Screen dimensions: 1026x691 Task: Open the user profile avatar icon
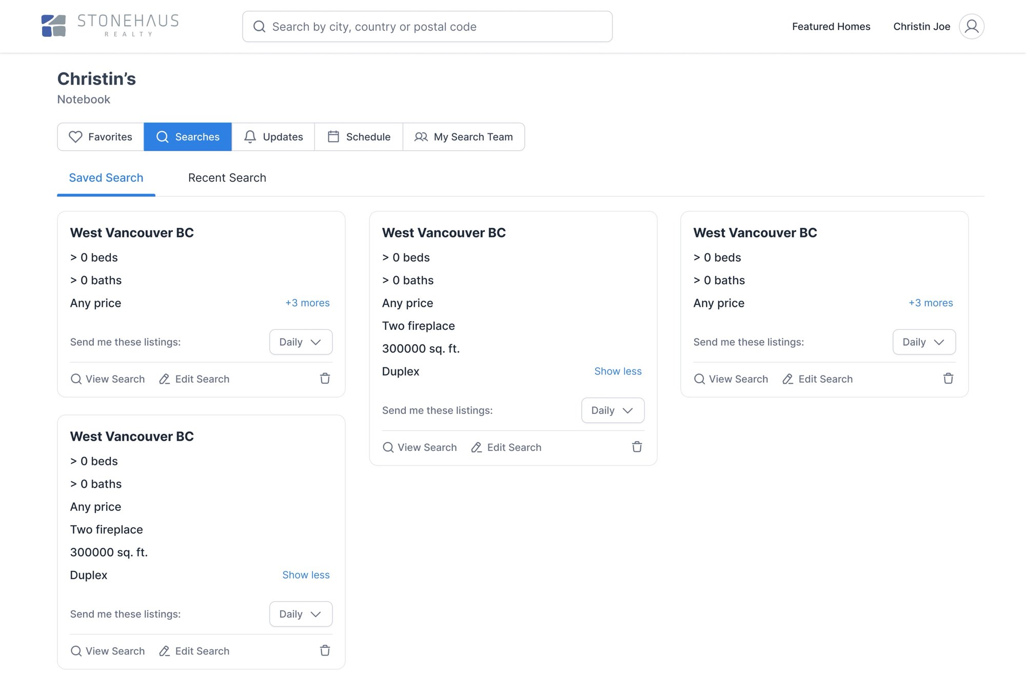[972, 26]
